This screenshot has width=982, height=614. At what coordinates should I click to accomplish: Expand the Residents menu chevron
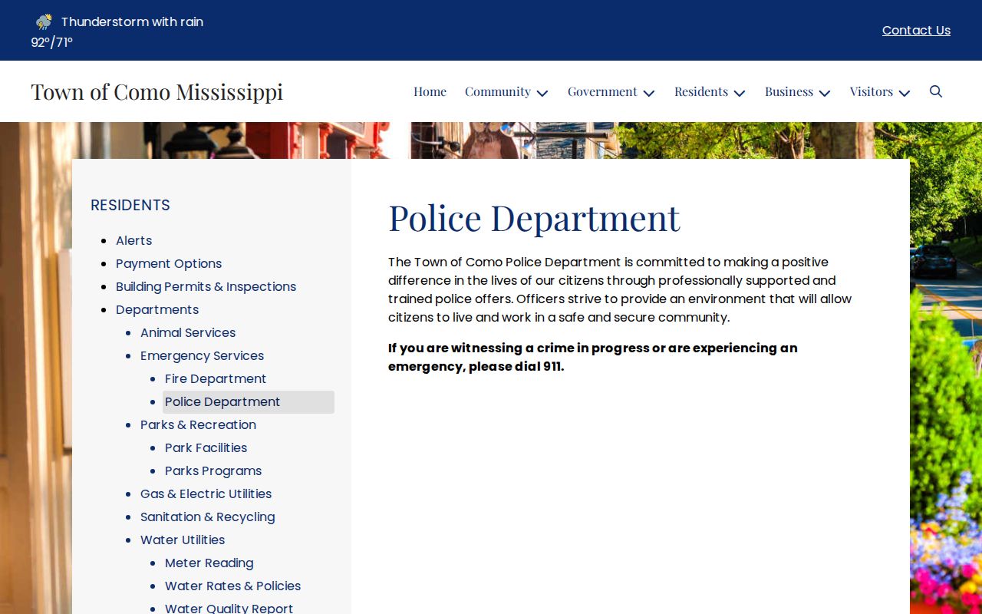(x=740, y=93)
